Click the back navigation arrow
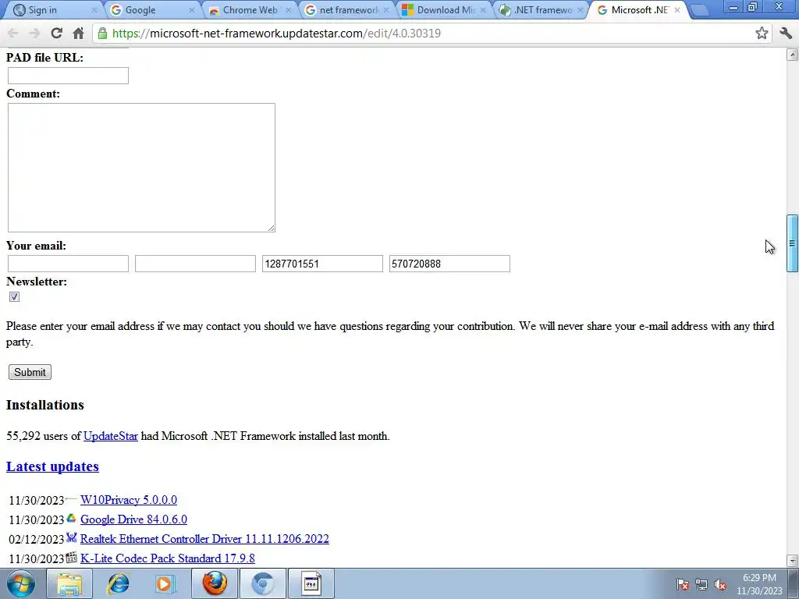Viewport: 799px width, 599px height. [12, 34]
